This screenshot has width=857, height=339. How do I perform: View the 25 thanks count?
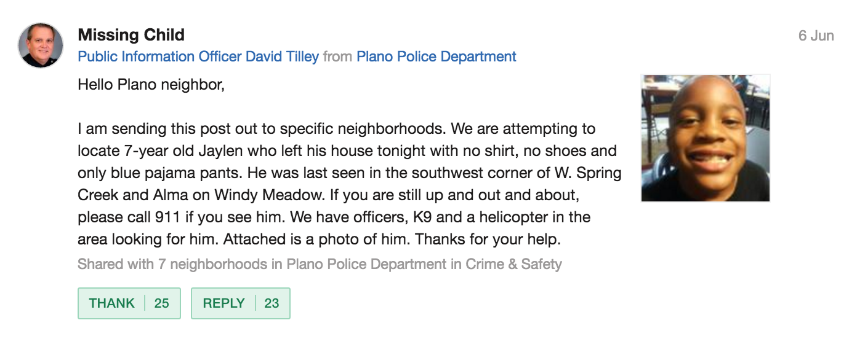pos(162,303)
